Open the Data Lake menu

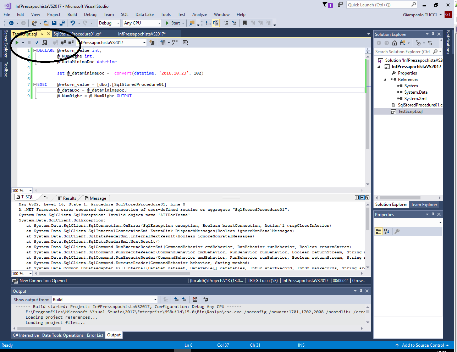coord(144,15)
